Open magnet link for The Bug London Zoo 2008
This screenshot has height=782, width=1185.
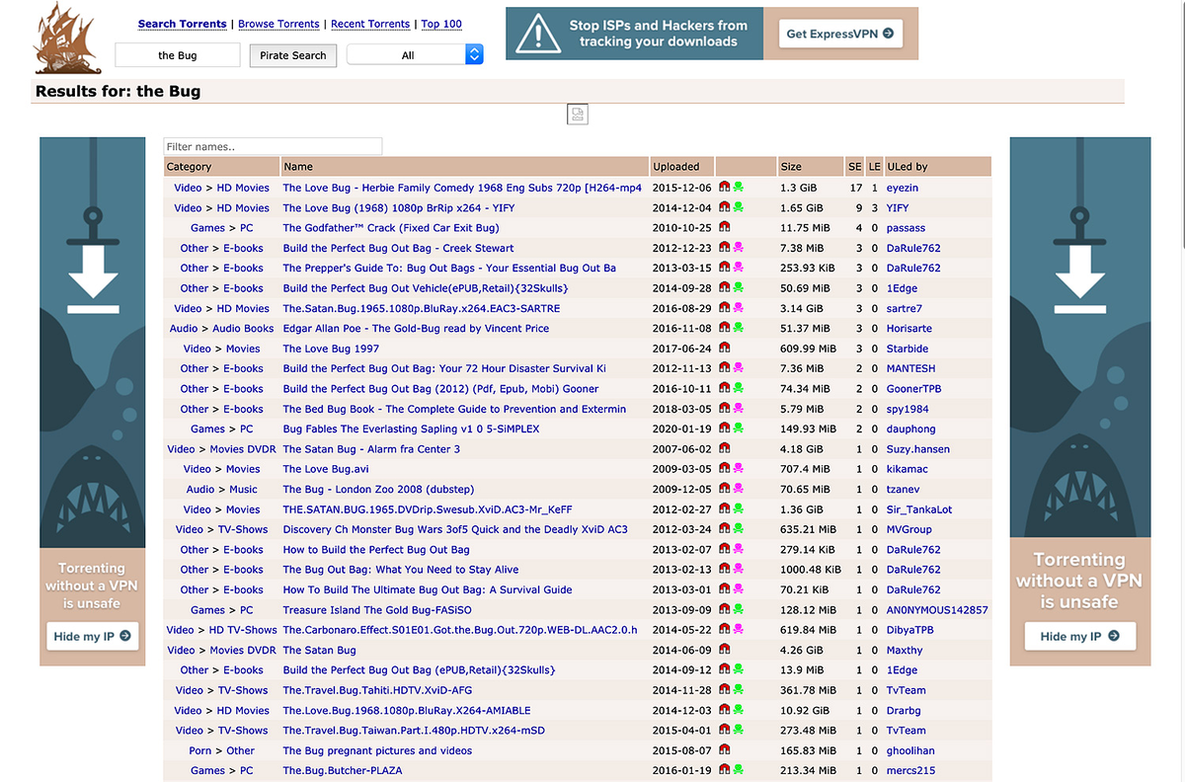724,489
